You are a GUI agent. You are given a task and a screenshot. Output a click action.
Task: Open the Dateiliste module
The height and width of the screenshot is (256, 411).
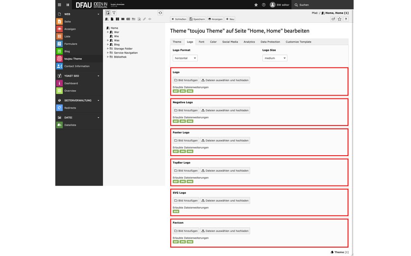click(x=70, y=125)
